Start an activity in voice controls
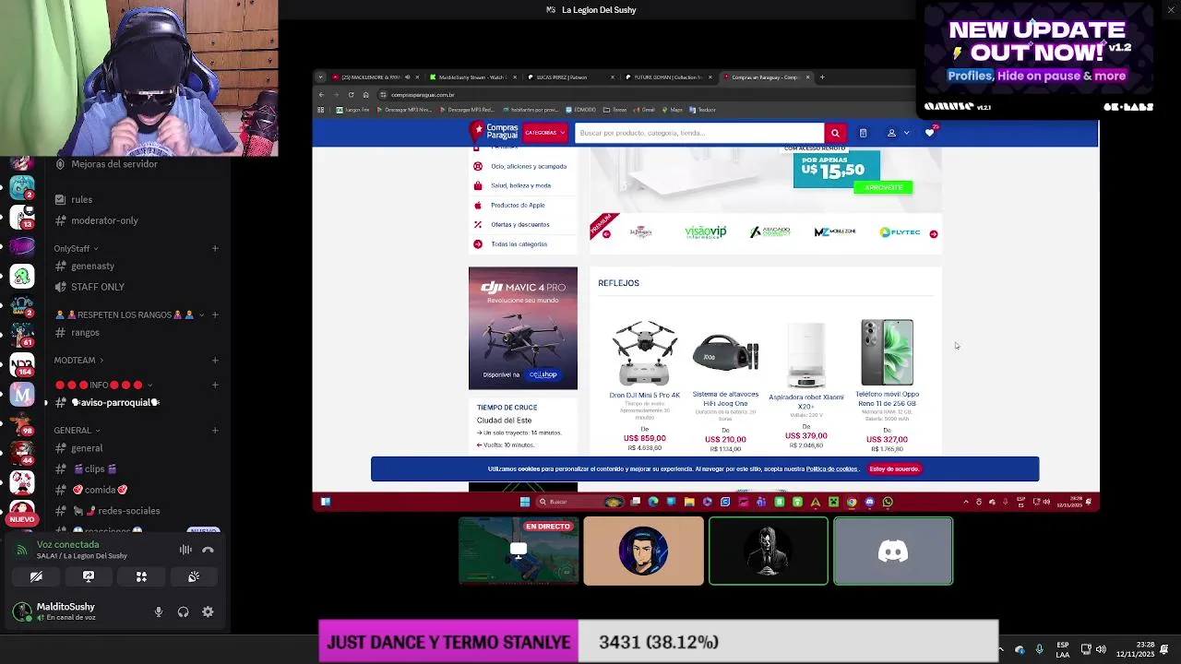This screenshot has width=1181, height=664. tap(141, 576)
